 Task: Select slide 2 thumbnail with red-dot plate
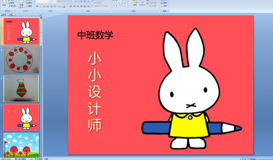point(21,60)
